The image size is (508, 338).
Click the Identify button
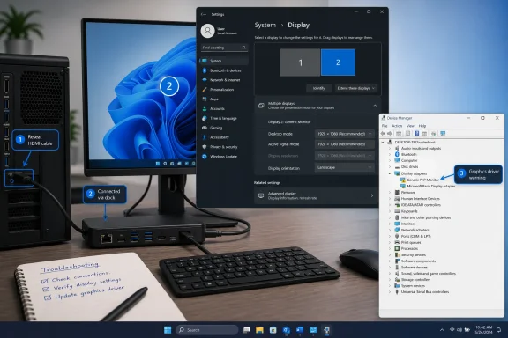click(318, 88)
